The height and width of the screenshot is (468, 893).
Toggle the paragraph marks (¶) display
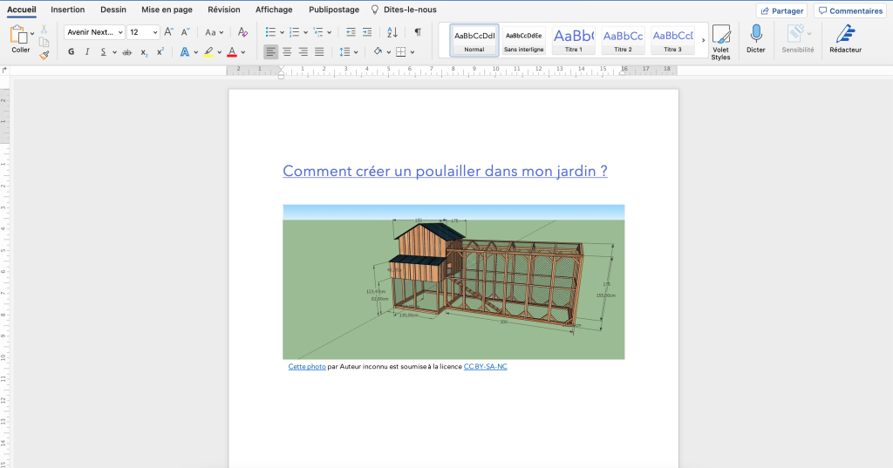(x=418, y=32)
